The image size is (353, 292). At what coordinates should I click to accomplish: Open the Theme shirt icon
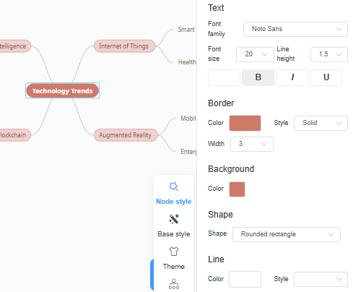(x=174, y=252)
